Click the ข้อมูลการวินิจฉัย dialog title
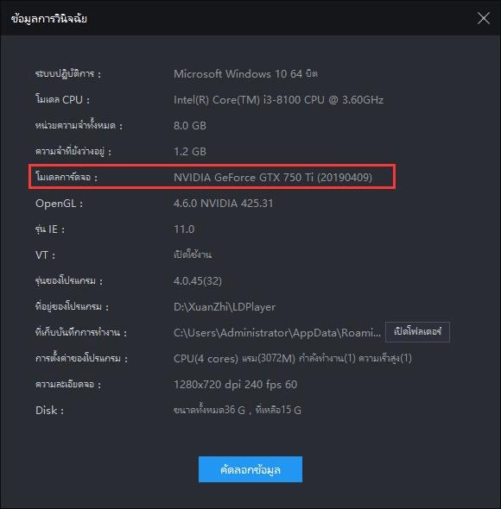The width and height of the screenshot is (501, 509). [48, 18]
